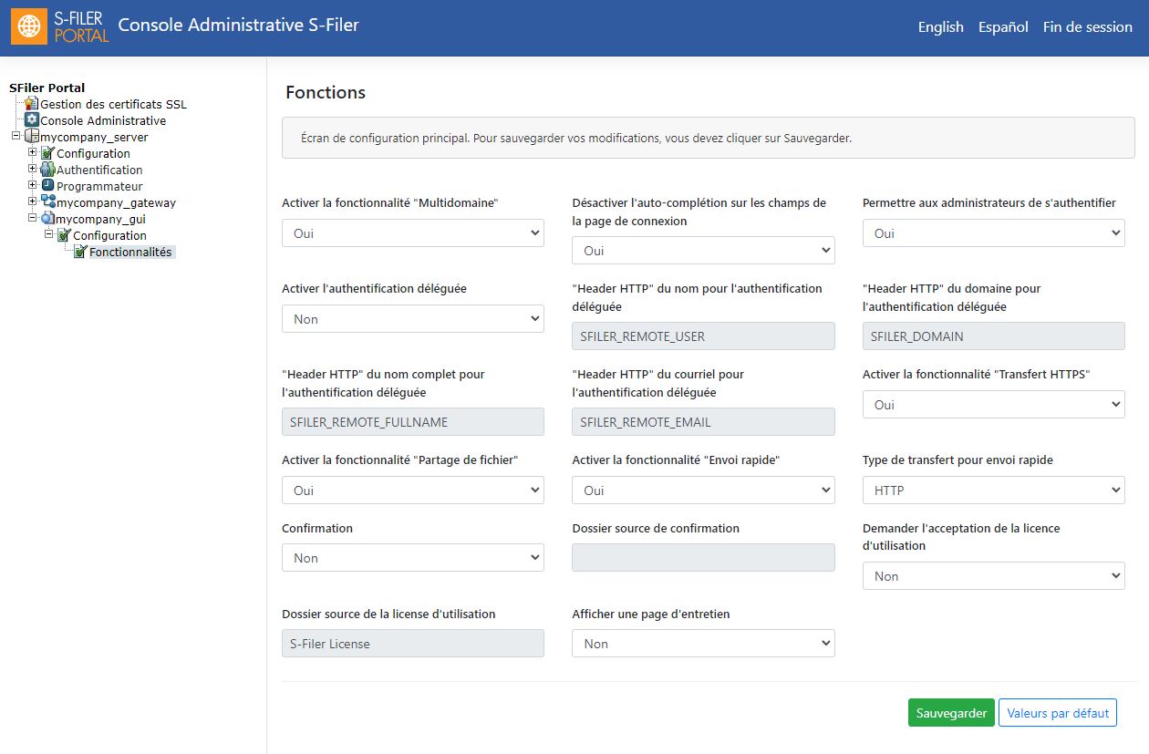Click the mycompany_gateway network icon

[x=48, y=202]
